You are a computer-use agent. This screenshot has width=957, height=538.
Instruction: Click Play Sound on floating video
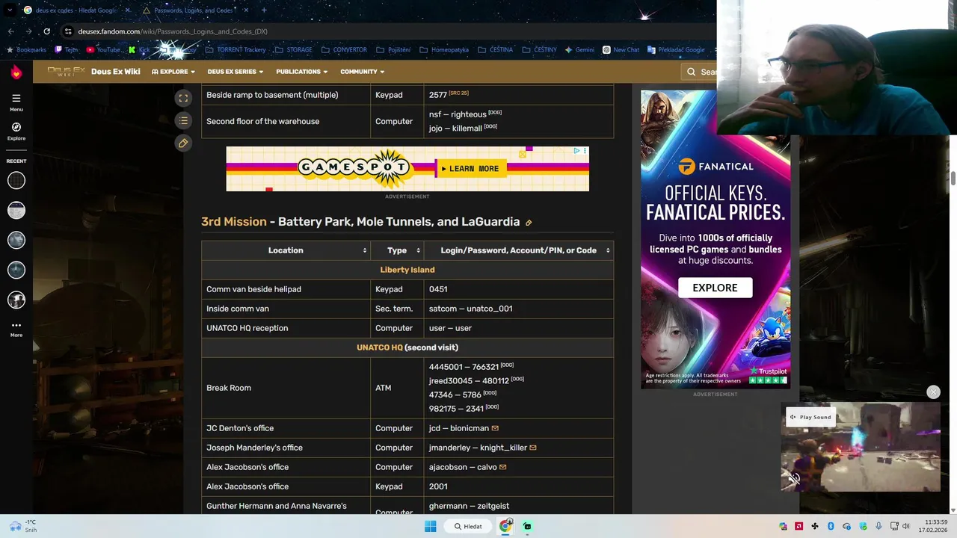click(x=810, y=417)
